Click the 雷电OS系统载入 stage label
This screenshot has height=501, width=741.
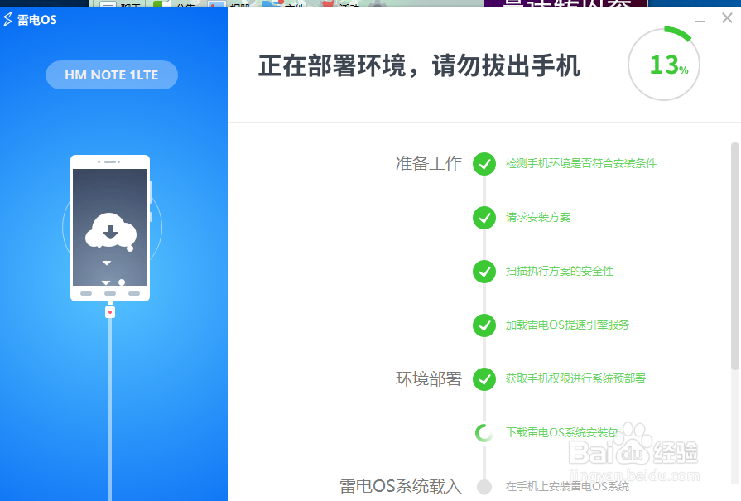(x=400, y=486)
